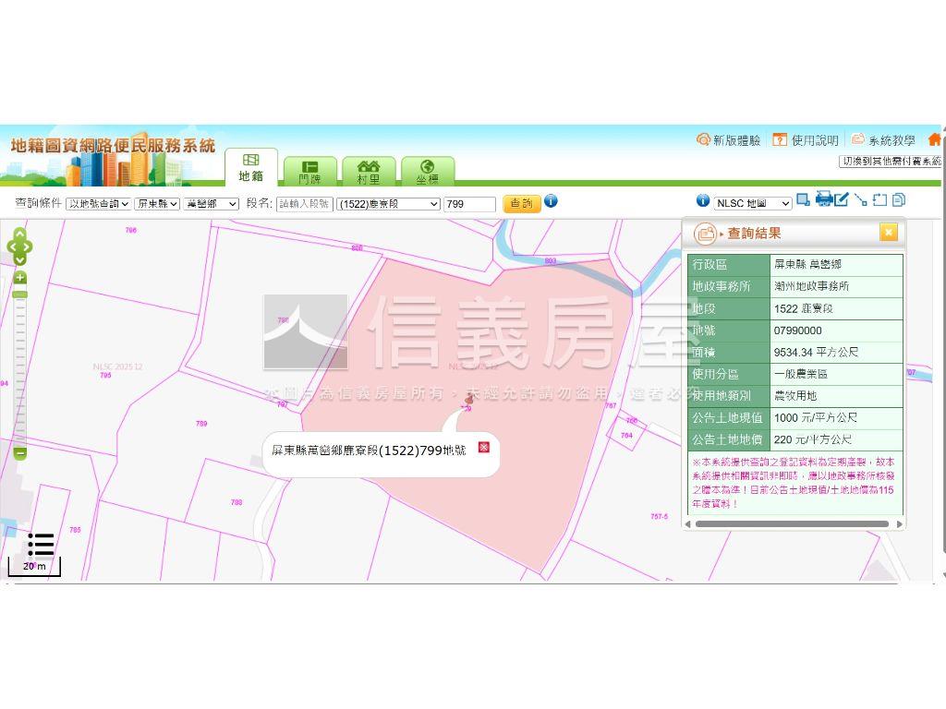Image resolution: width=946 pixels, height=709 pixels.
Task: Click the 1522 鹿寮段 section value
Action: [x=803, y=308]
